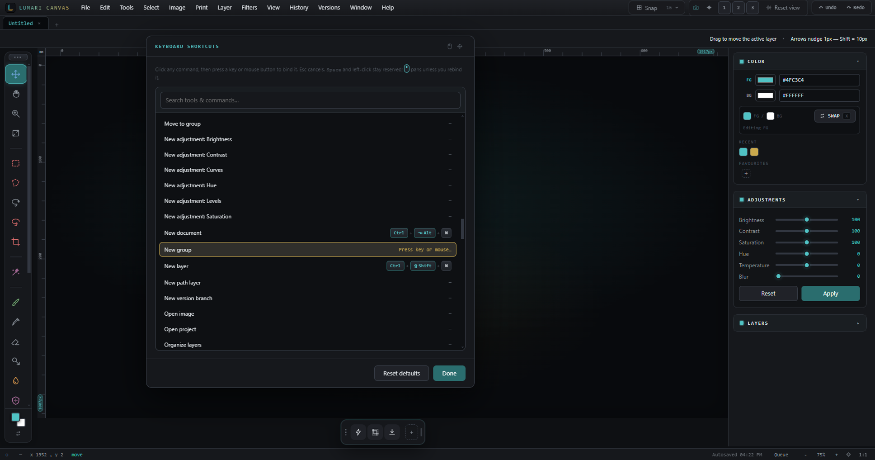Collapse the Adjustments panel
875x460 pixels.
(858, 200)
